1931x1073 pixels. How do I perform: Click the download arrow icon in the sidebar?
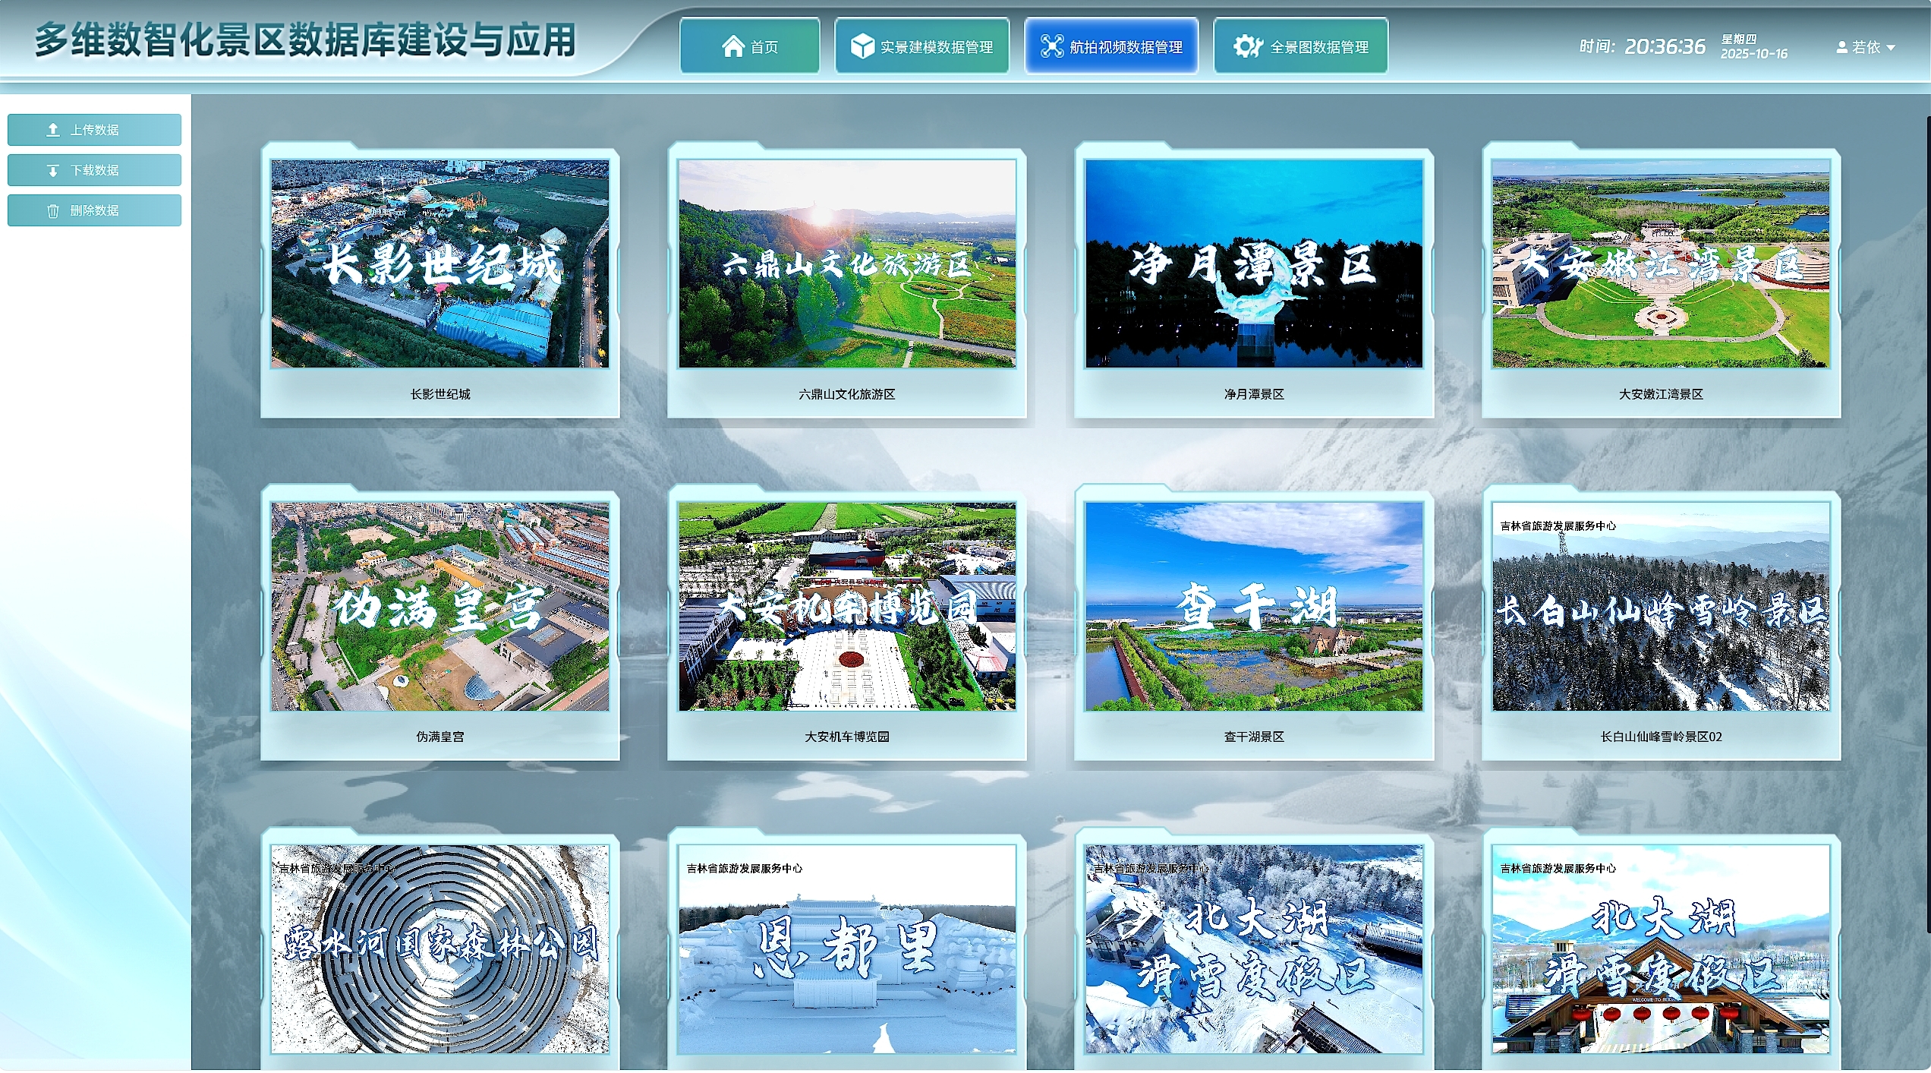pyautogui.click(x=53, y=170)
